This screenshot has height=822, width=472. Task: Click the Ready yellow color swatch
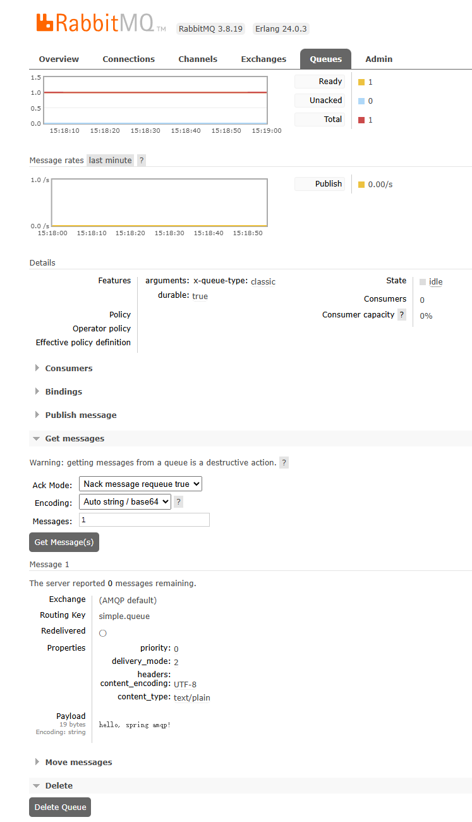pos(361,82)
